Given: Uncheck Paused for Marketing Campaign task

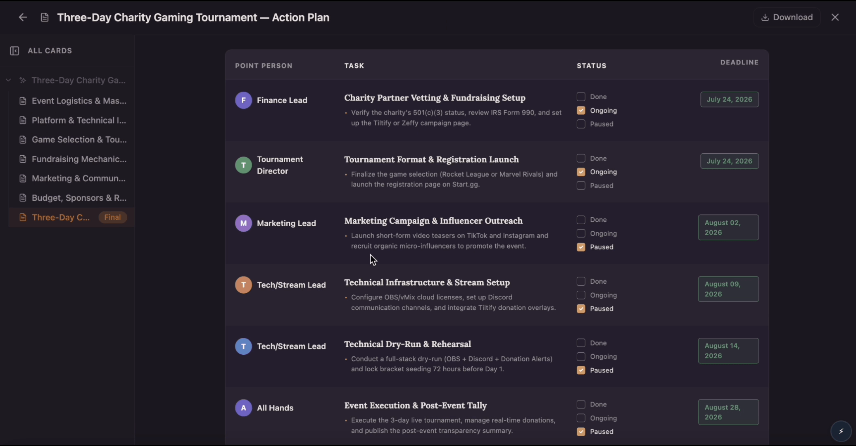Looking at the screenshot, I should [581, 247].
